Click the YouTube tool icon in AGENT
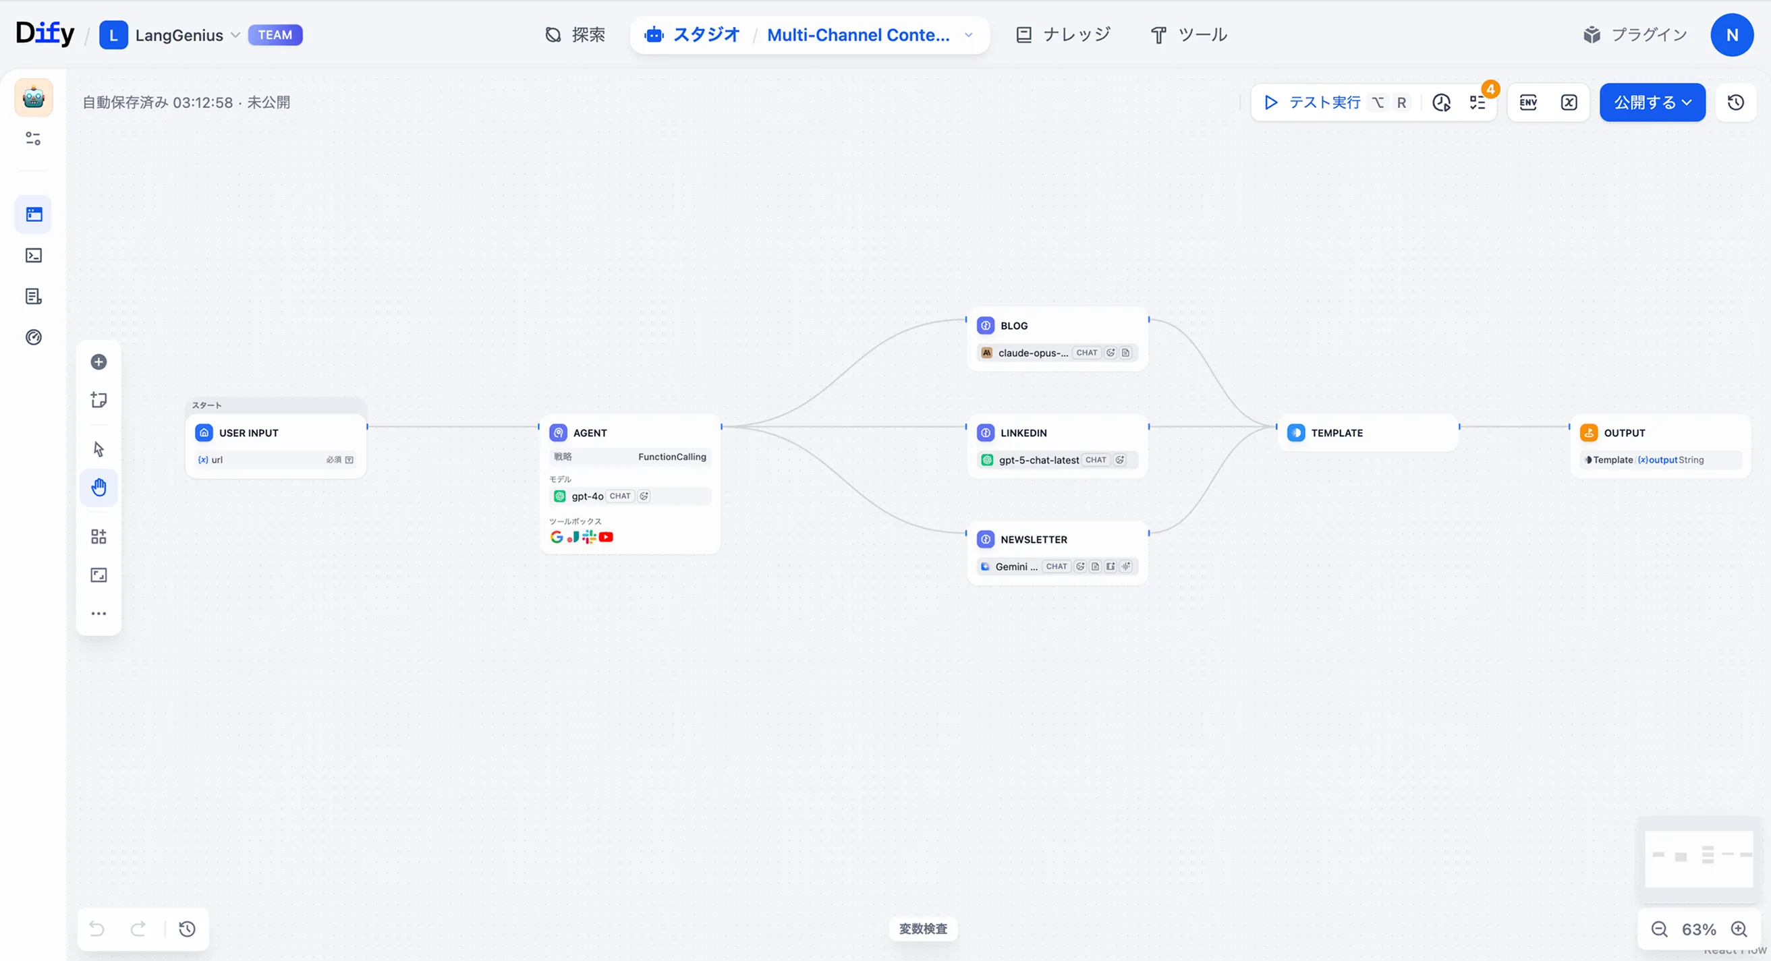Viewport: 1771px width, 961px height. pyautogui.click(x=606, y=537)
